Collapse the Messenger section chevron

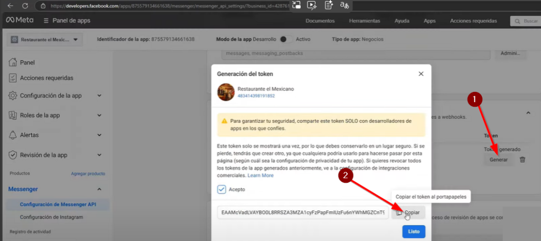click(x=99, y=189)
